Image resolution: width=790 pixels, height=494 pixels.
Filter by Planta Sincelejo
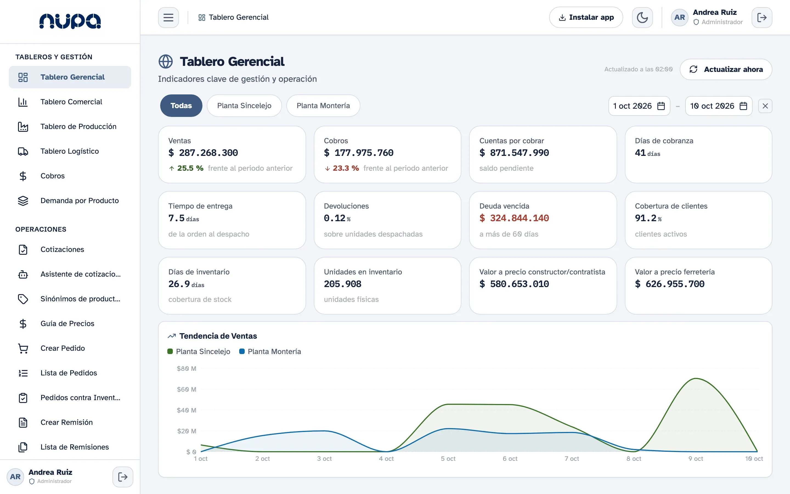[x=244, y=106]
